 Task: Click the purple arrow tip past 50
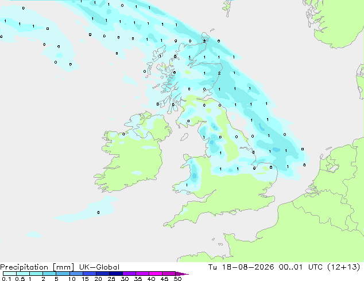(x=182, y=274)
